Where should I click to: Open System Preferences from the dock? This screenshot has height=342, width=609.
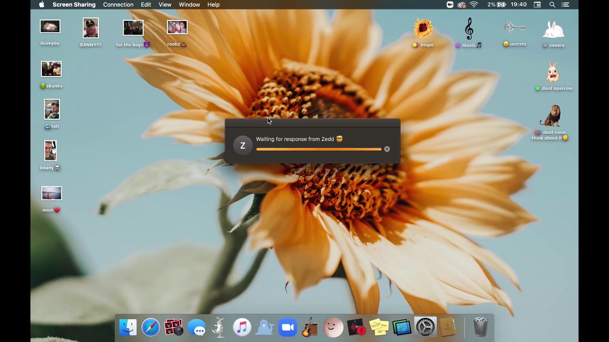pos(425,327)
